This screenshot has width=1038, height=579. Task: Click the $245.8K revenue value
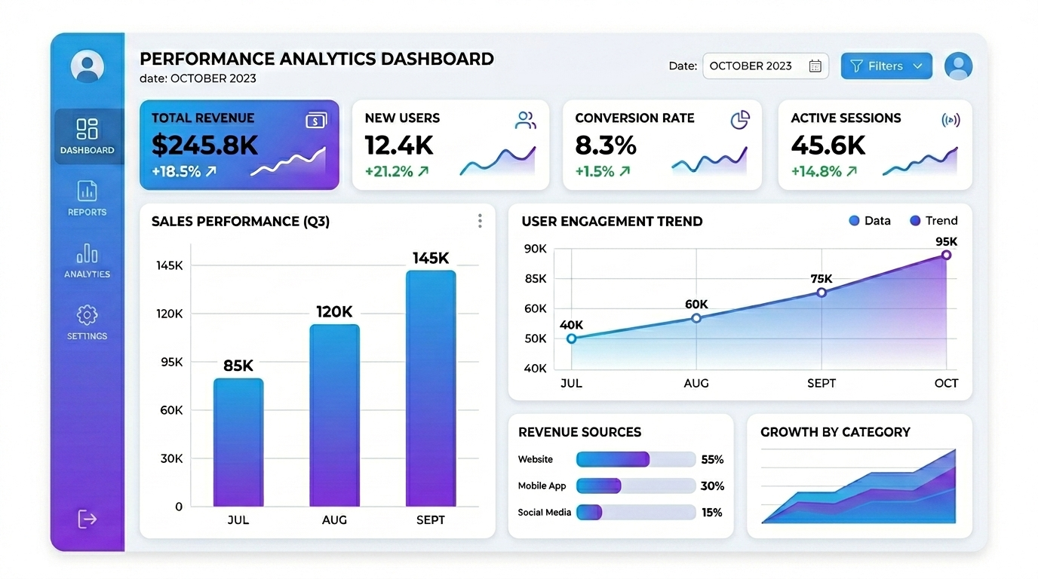coord(204,145)
